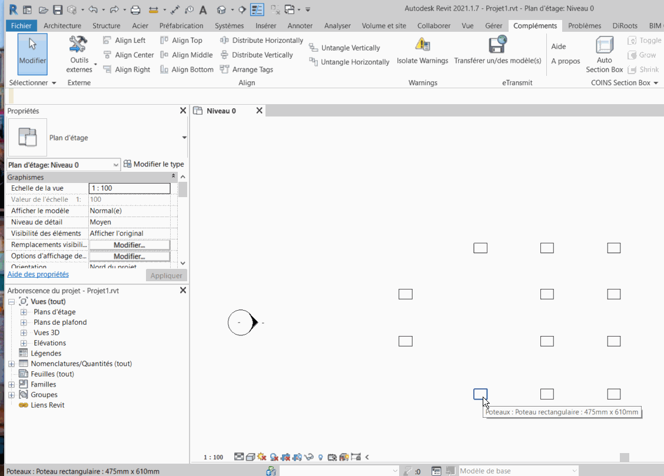The image size is (664, 476).
Task: Open the Plan d'étage type selector dropdown
Action: (x=115, y=164)
